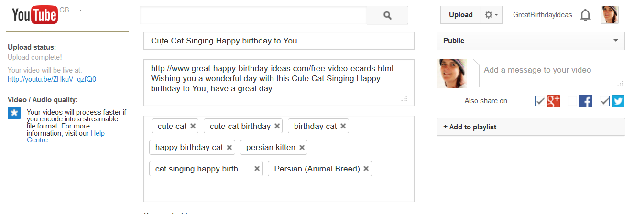Click the Facebook share icon
Screen dimensions: 634x214
(x=586, y=101)
